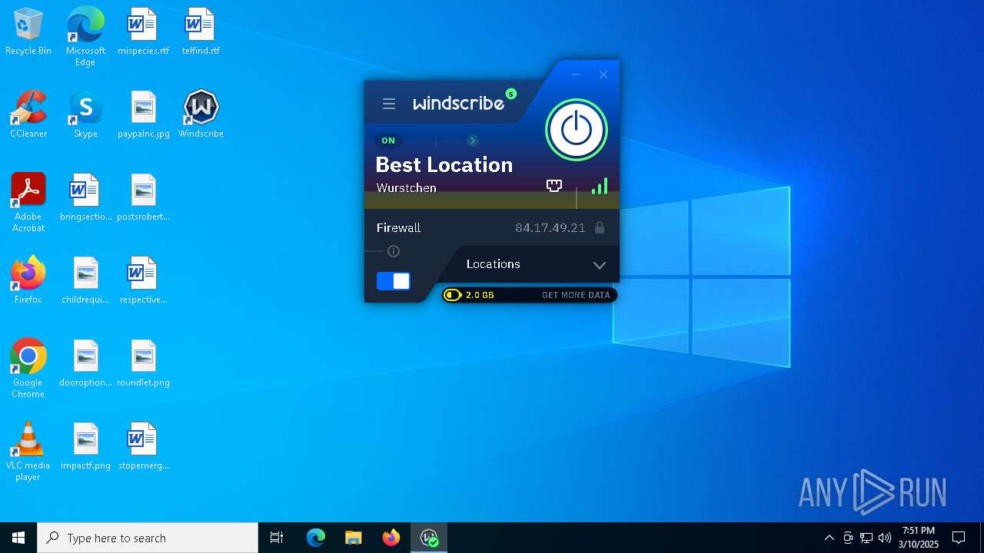The width and height of the screenshot is (984, 553).
Task: Select the Skype desktop shortcut
Action: pyautogui.click(x=85, y=115)
